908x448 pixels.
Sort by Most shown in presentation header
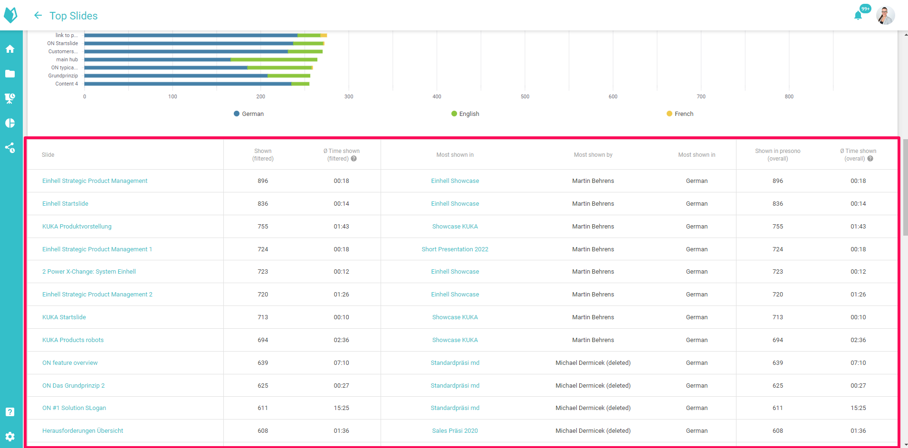455,155
